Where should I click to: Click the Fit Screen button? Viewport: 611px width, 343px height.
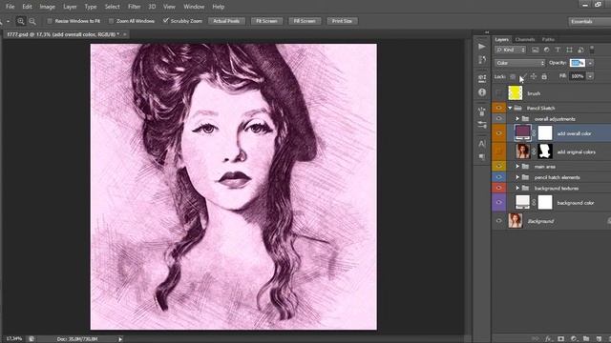click(x=266, y=21)
